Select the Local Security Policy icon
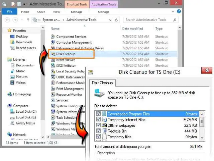 (x=53, y=71)
